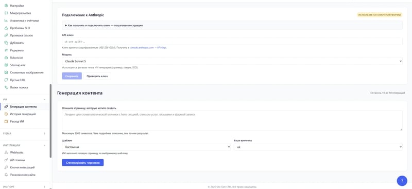The width and height of the screenshot is (412, 189).
Task: Click the copy icon for Дубликаты
Action: pyautogui.click(x=6, y=43)
